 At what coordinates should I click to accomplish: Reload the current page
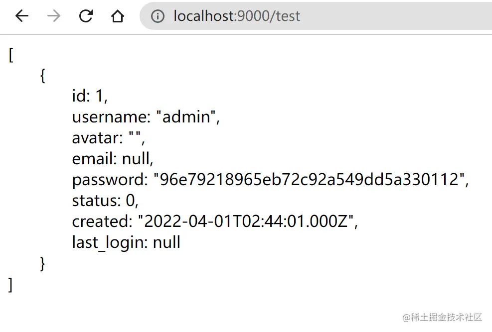coord(86,16)
